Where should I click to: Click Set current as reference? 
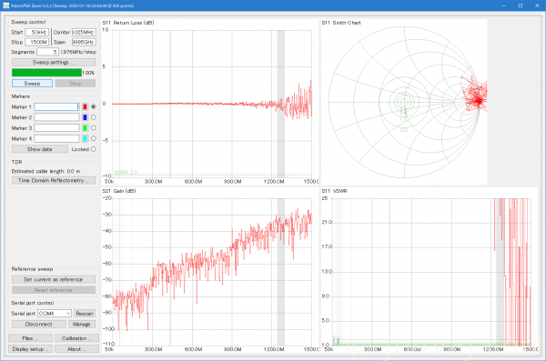coord(54,279)
